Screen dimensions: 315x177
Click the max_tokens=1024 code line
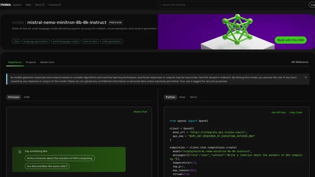(x=185, y=171)
